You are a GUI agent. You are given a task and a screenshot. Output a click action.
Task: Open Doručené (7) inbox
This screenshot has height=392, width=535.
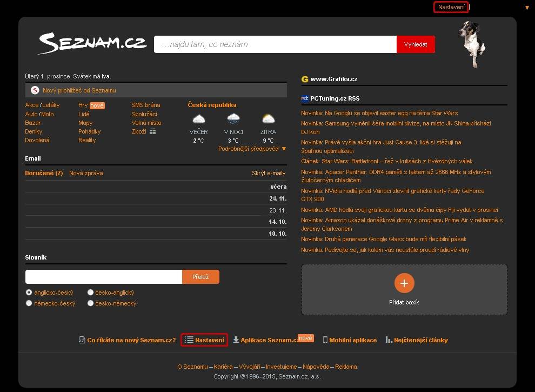click(x=44, y=173)
